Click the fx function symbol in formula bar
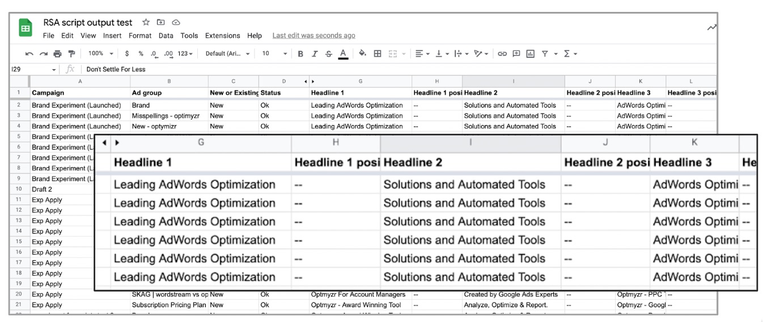Image resolution: width=763 pixels, height=322 pixels. tap(70, 69)
